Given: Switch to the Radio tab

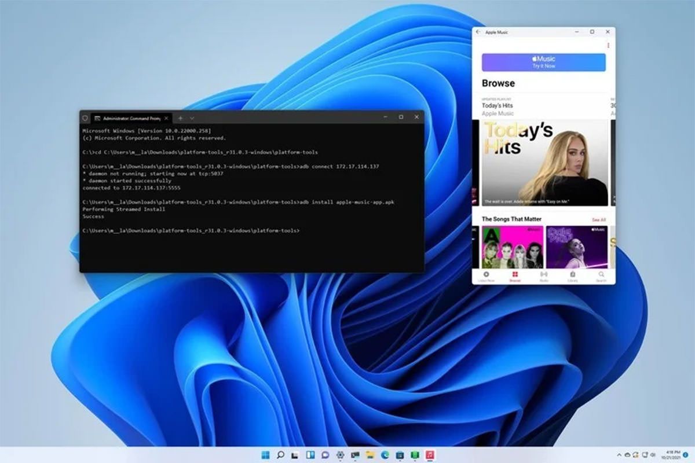Looking at the screenshot, I should (544, 276).
